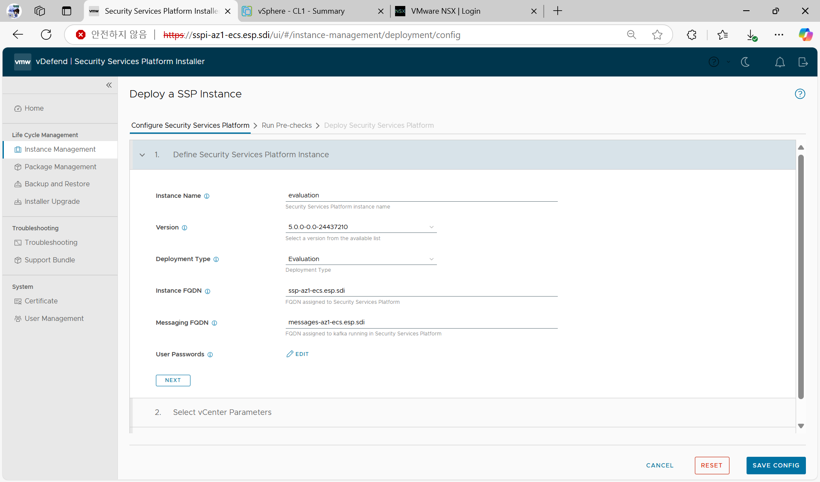This screenshot has width=820, height=482.
Task: Click Deployment Type info icon
Action: tap(216, 259)
